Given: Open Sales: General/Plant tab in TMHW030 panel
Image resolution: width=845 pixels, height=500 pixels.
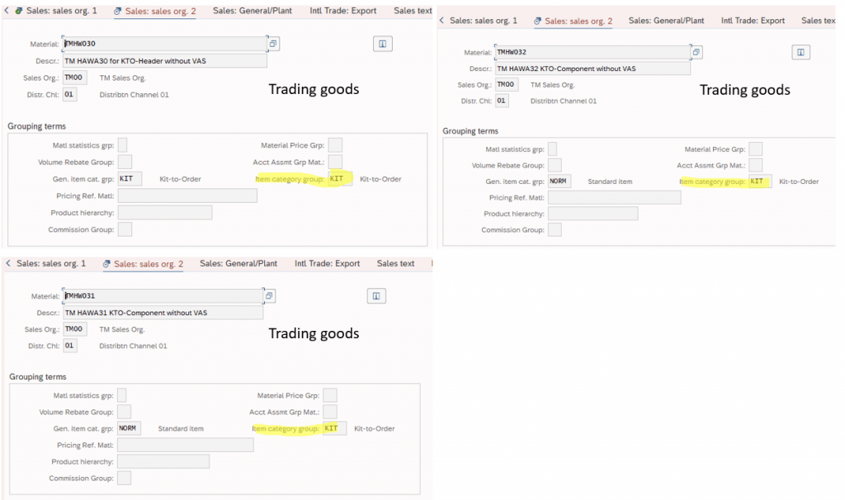Looking at the screenshot, I should pos(253,10).
